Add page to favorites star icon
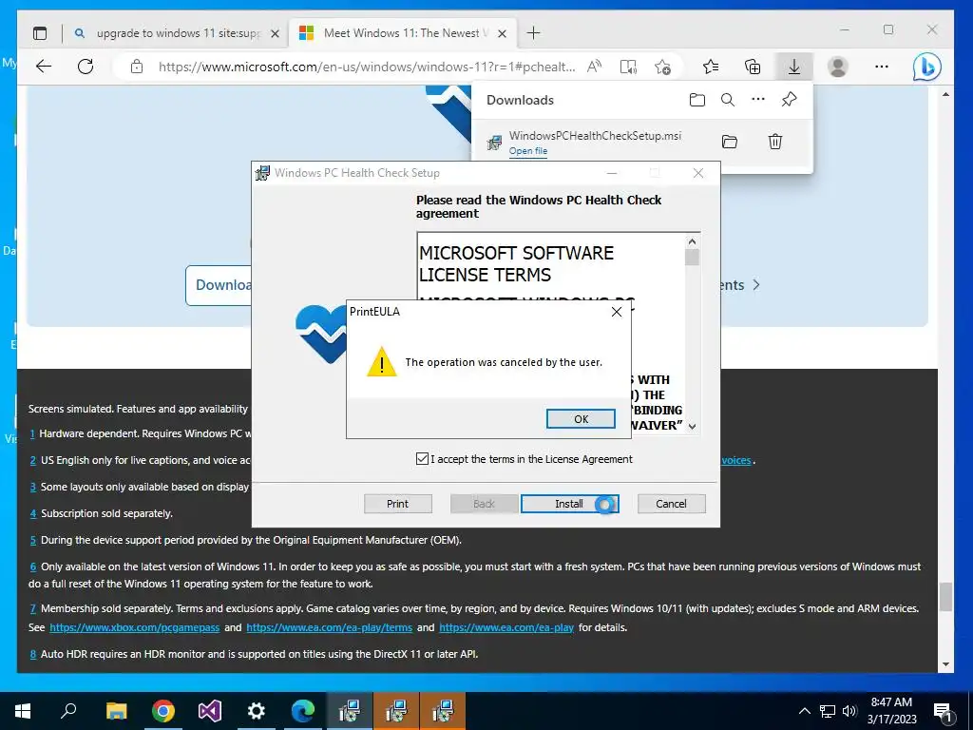Image resolution: width=973 pixels, height=730 pixels. 662,67
